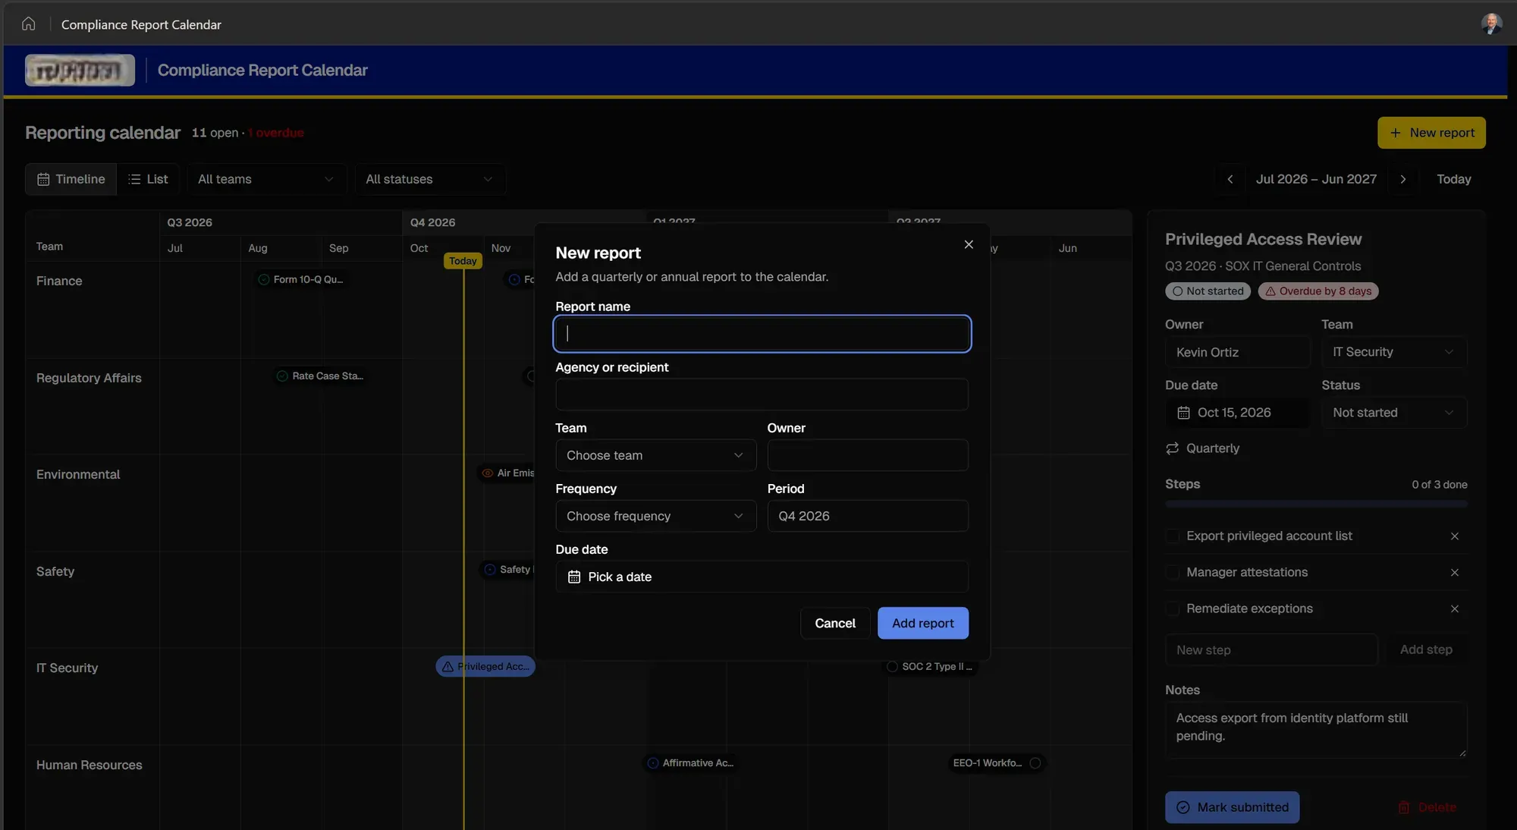Open the Form 10-Q timeline item
The height and width of the screenshot is (830, 1517).
click(301, 279)
